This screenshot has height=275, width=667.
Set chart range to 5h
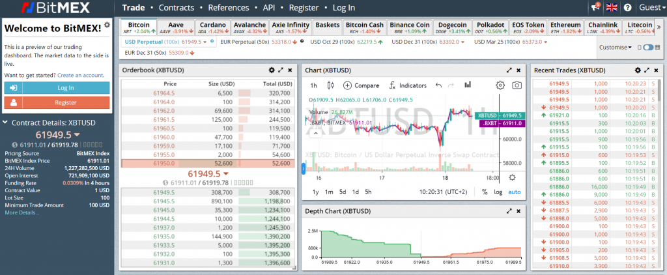click(x=368, y=192)
